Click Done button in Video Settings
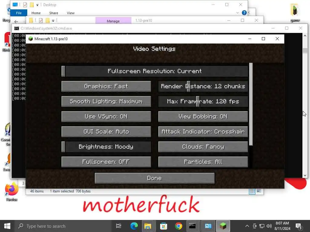This screenshot has height=232, width=310. click(x=155, y=178)
